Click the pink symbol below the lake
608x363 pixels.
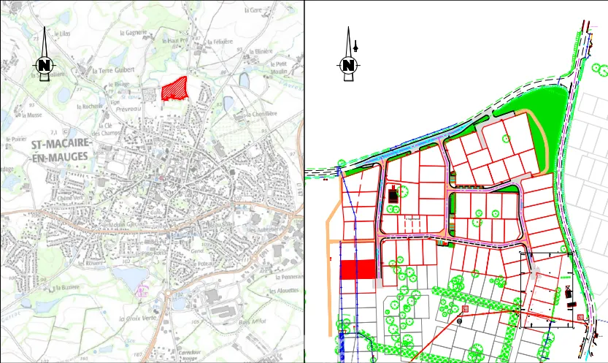(142, 290)
